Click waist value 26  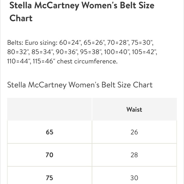coord(134,132)
